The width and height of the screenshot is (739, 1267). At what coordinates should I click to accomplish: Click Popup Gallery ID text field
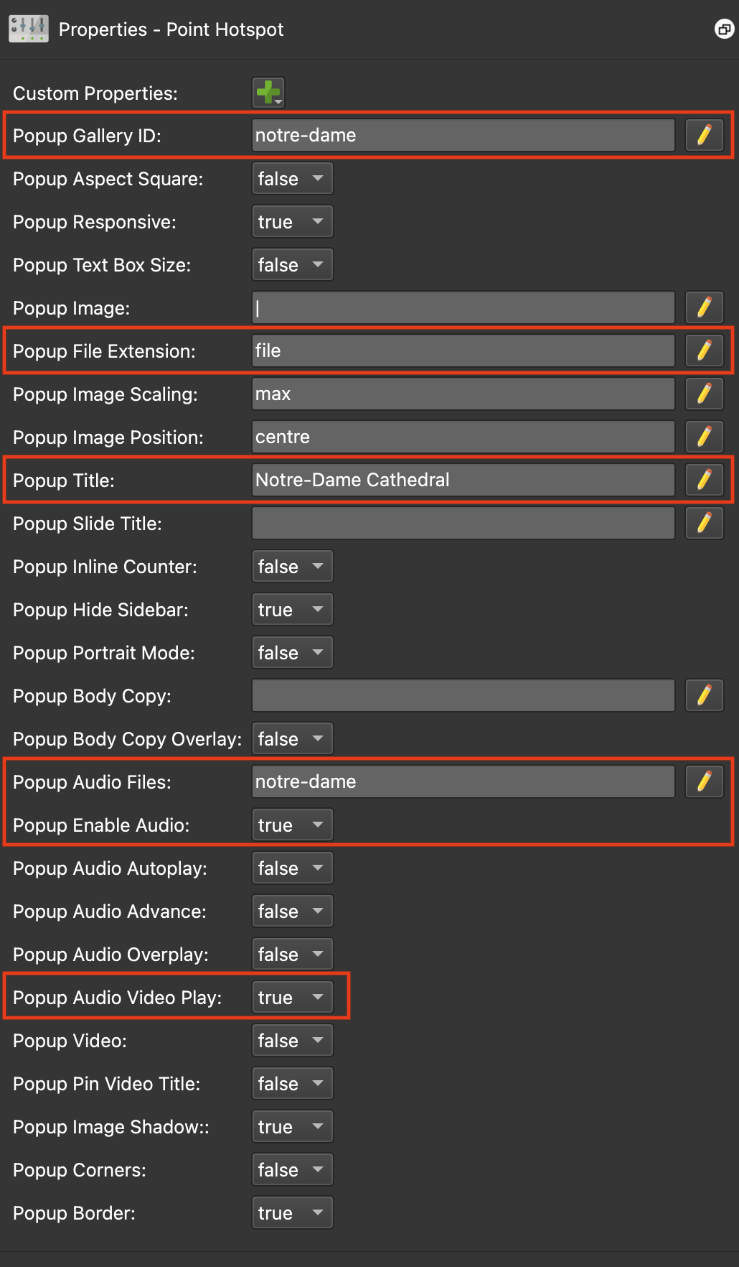[463, 135]
